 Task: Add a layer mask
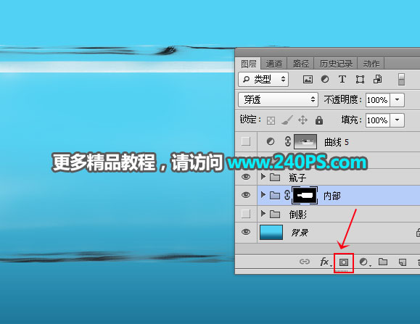tap(344, 262)
